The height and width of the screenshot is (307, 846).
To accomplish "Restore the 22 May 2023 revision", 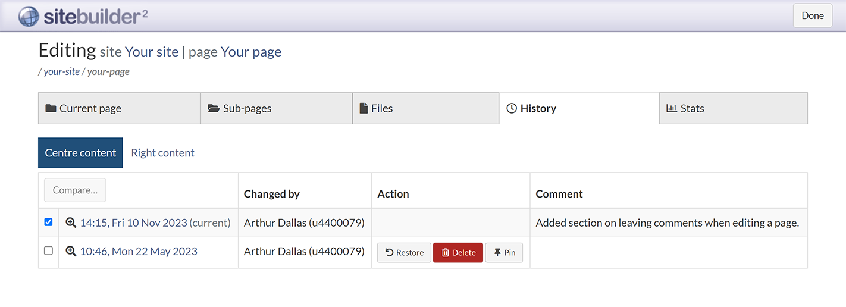I will point(404,253).
